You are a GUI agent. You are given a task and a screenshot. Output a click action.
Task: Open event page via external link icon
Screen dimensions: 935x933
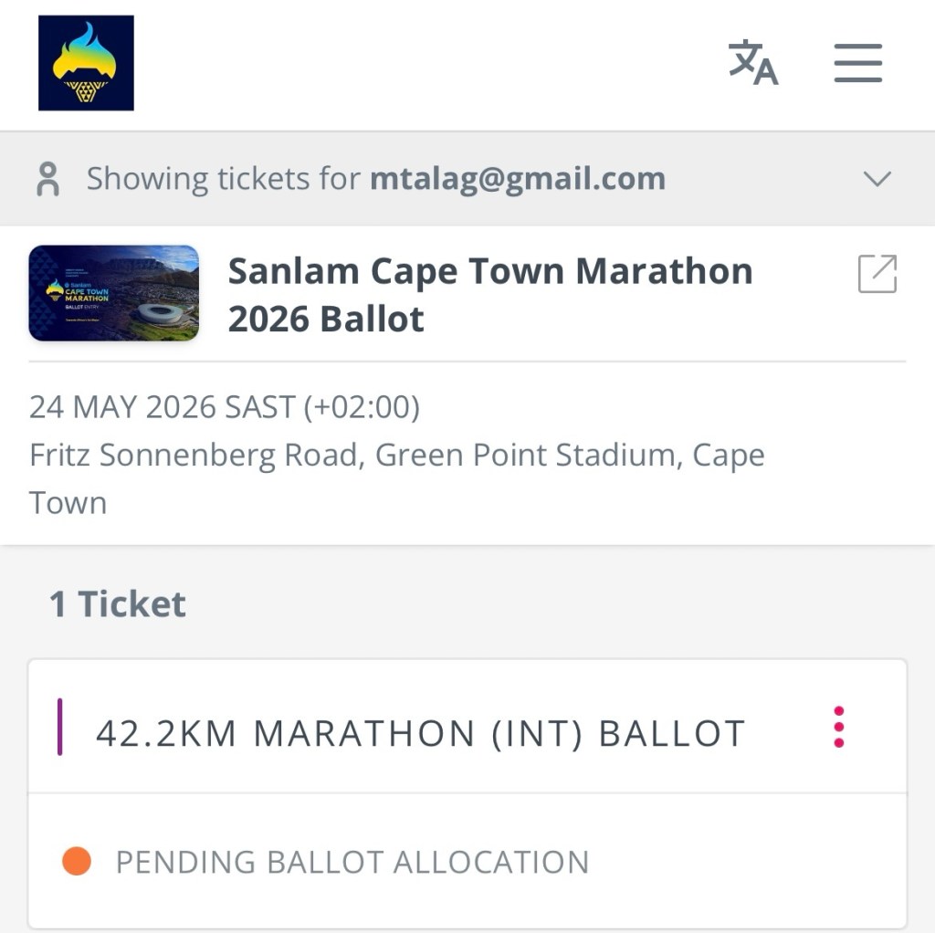coord(877,274)
